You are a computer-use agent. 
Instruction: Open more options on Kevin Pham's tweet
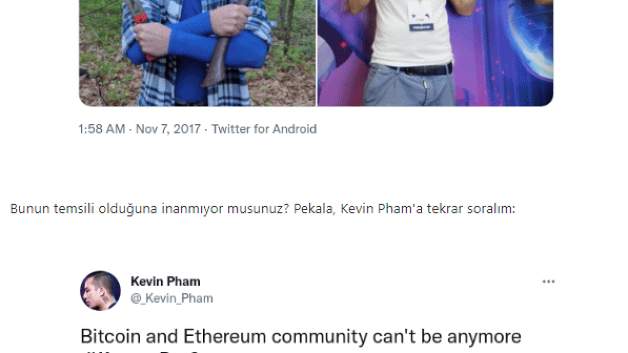click(548, 282)
